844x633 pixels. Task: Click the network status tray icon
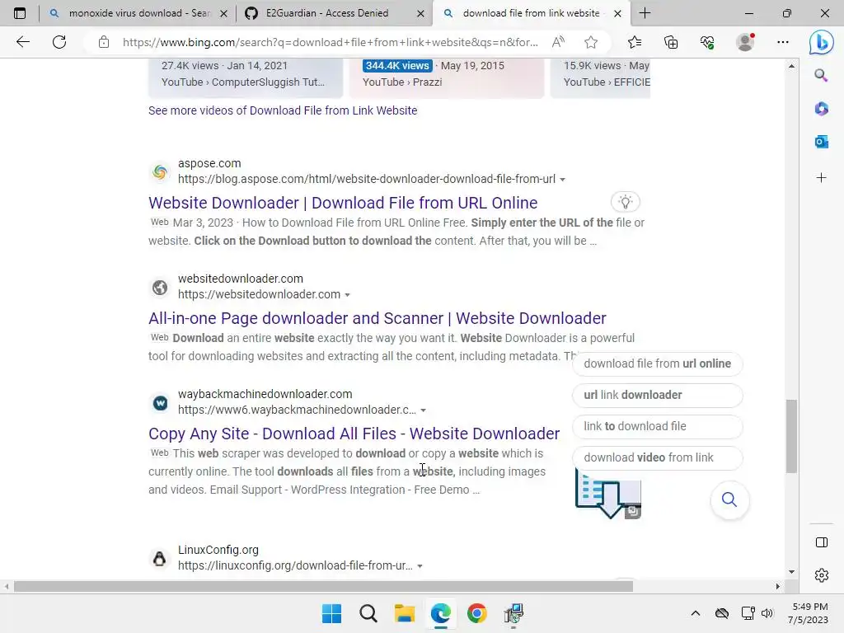point(747,613)
